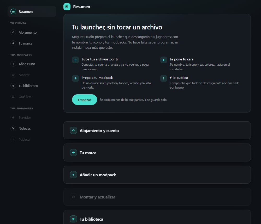Click the Se tarda menos de lo que parece text
Image resolution: width=261 pixels, height=224 pixels.
point(133,100)
